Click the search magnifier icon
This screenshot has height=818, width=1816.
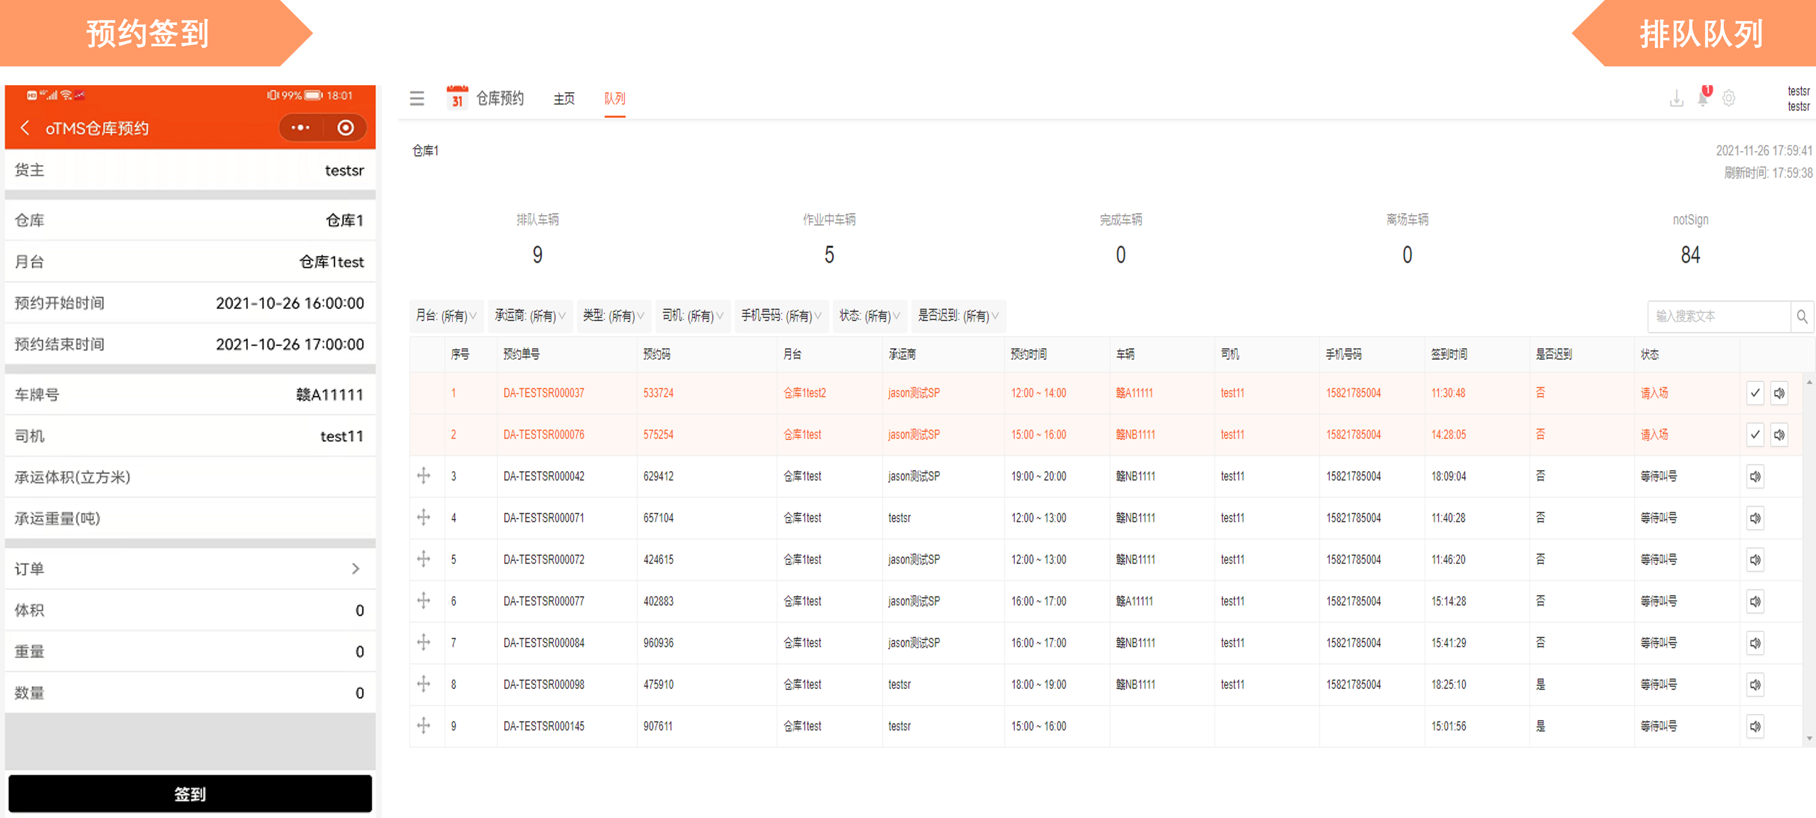(x=1802, y=316)
